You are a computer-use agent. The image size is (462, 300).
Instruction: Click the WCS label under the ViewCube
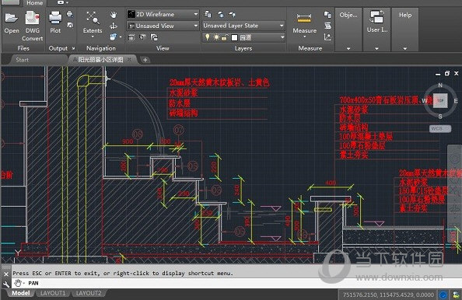[439, 129]
